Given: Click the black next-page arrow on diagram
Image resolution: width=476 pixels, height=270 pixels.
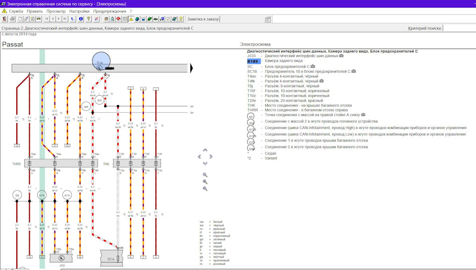Looking at the screenshot, I should pos(191,68).
